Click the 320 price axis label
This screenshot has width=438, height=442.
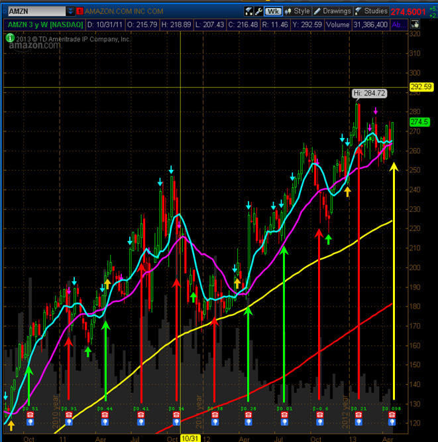[415, 34]
